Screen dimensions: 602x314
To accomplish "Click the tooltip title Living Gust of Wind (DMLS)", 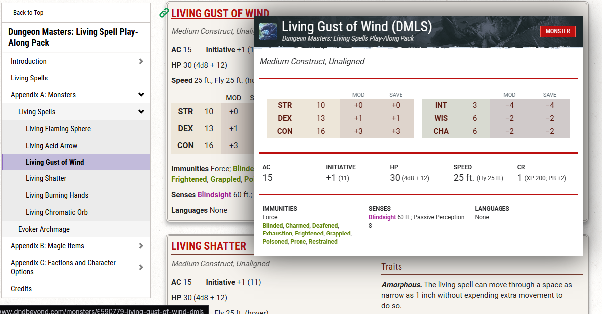I will (356, 27).
